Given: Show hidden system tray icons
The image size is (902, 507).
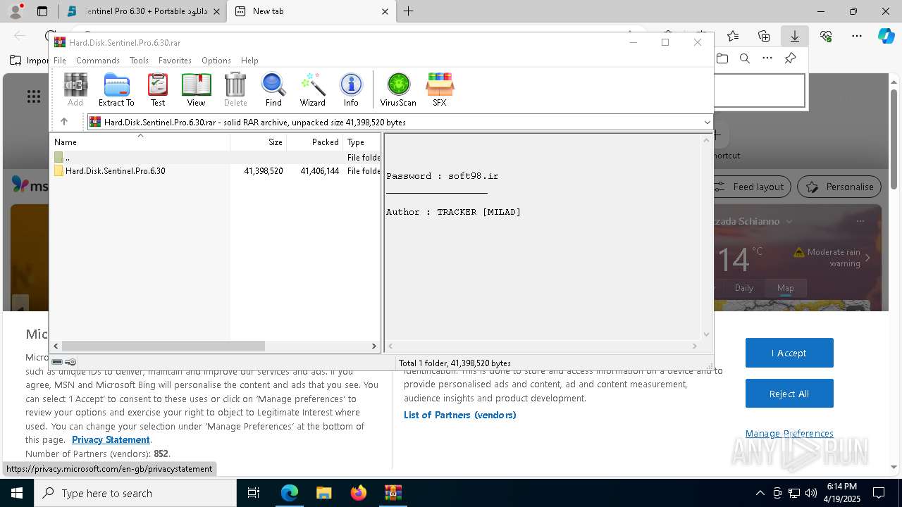Looking at the screenshot, I should [760, 493].
